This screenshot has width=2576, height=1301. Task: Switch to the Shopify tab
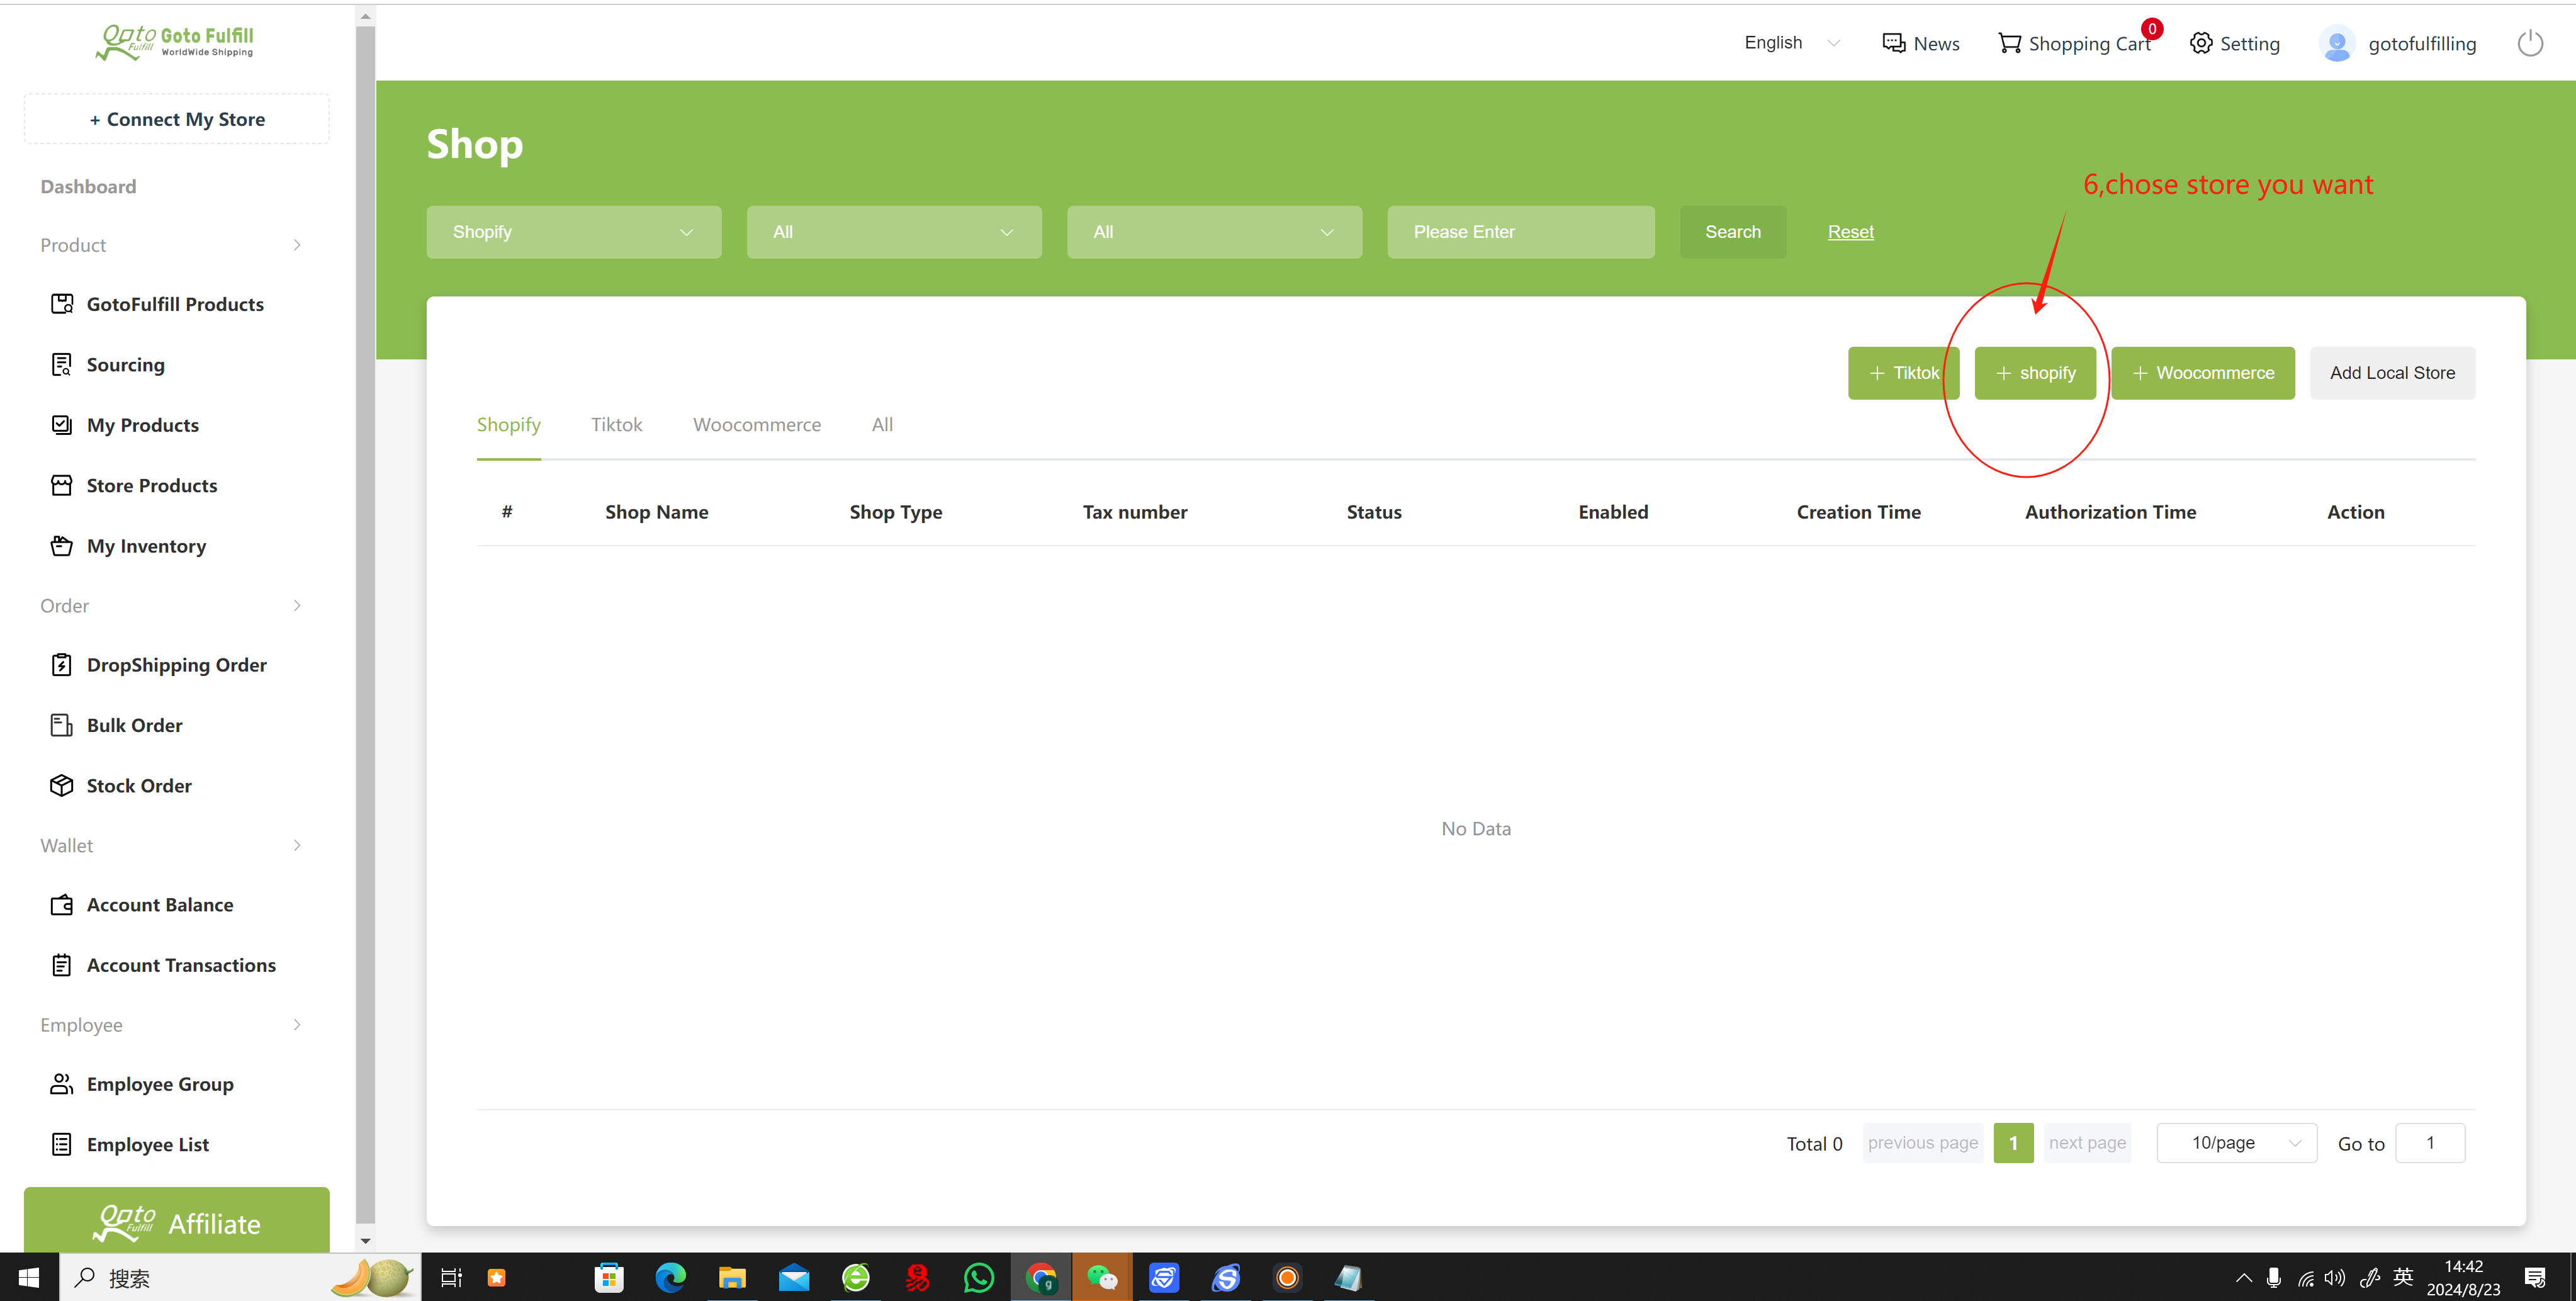tap(508, 425)
